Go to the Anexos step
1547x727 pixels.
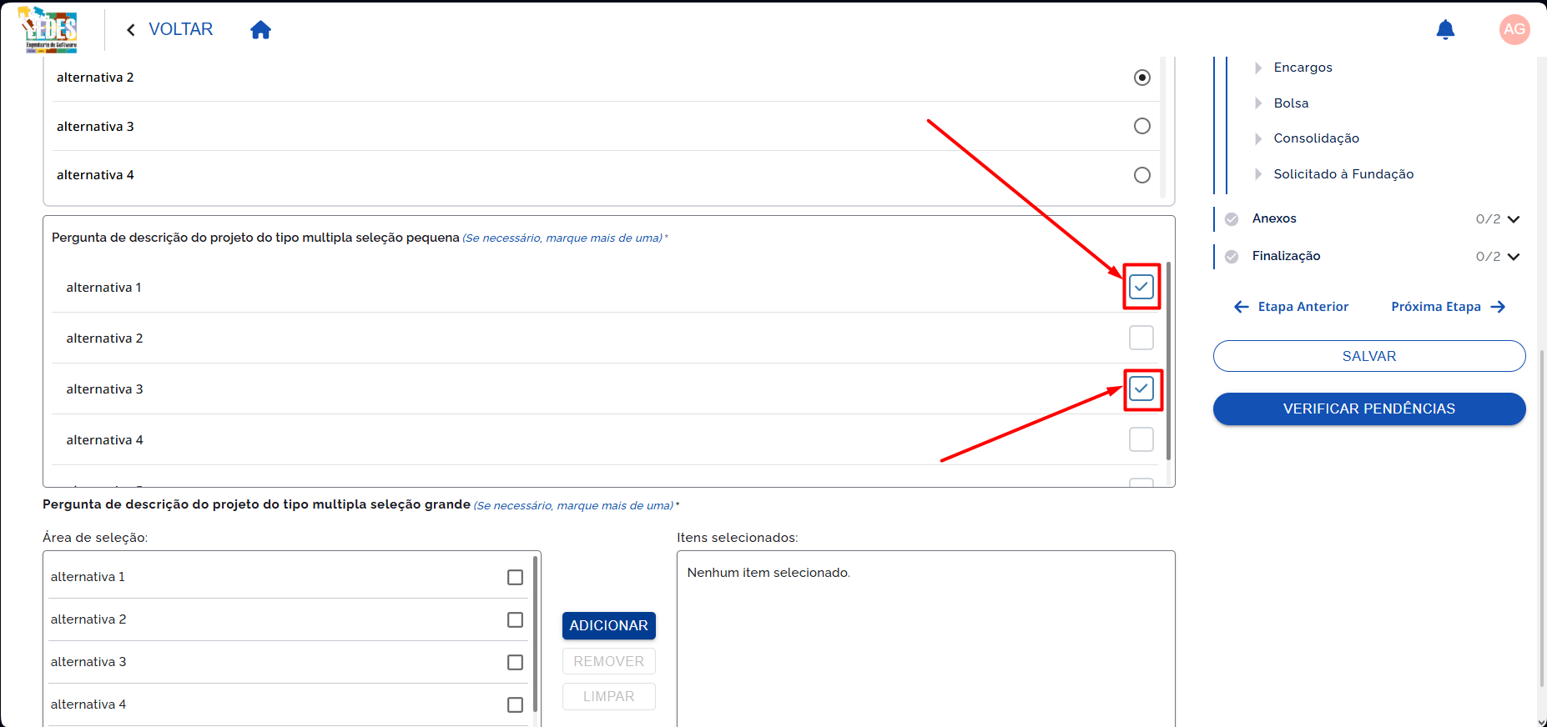coord(1274,218)
